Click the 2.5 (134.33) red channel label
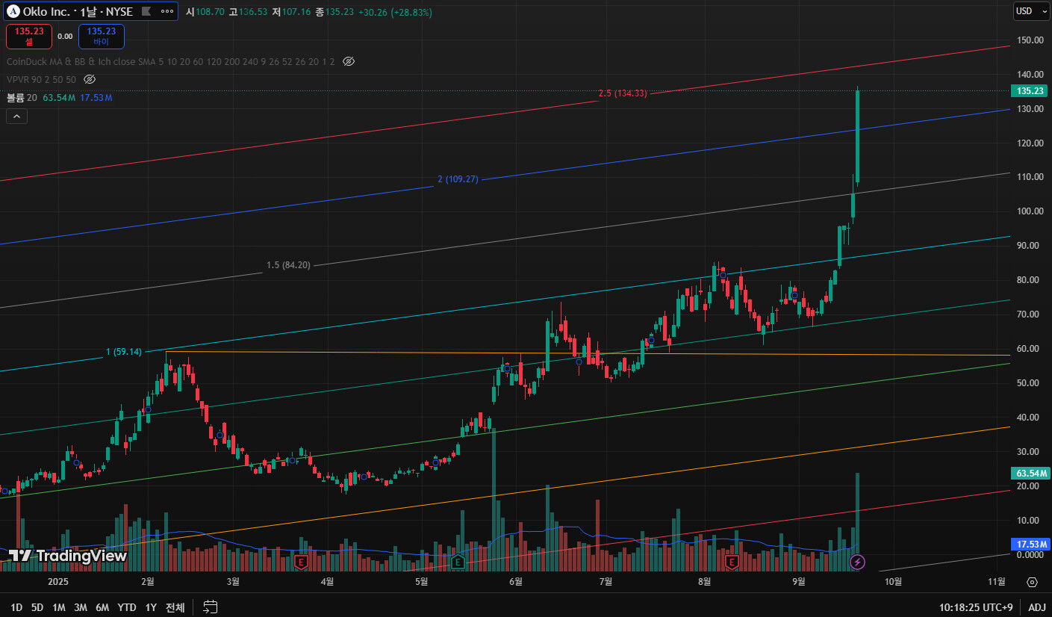 pyautogui.click(x=623, y=93)
